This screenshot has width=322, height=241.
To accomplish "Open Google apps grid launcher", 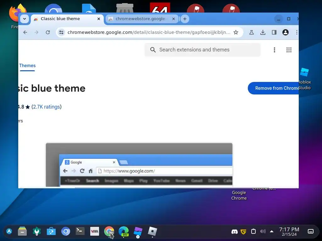I will point(289,50).
